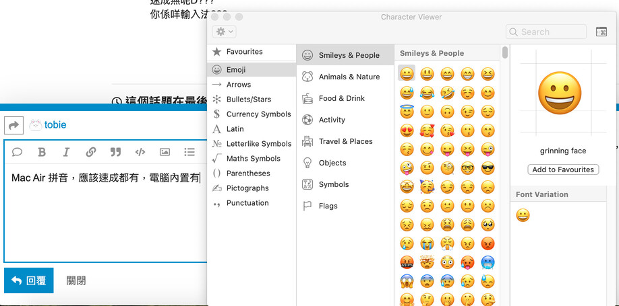Select the Bullets/Stars category
The image size is (619, 306).
(x=252, y=100)
